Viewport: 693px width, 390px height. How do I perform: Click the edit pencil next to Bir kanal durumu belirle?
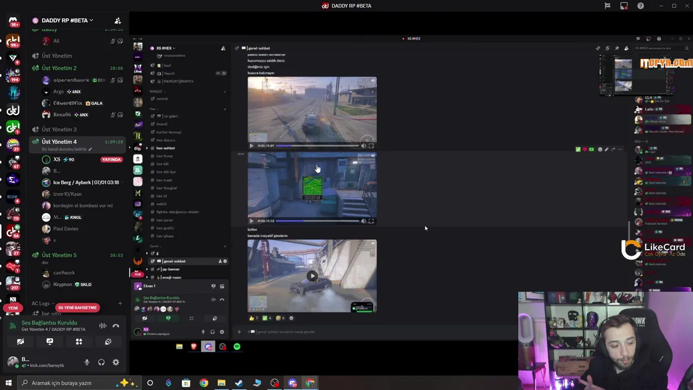(x=90, y=149)
